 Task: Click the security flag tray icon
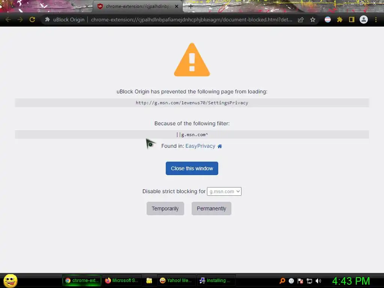click(300, 281)
